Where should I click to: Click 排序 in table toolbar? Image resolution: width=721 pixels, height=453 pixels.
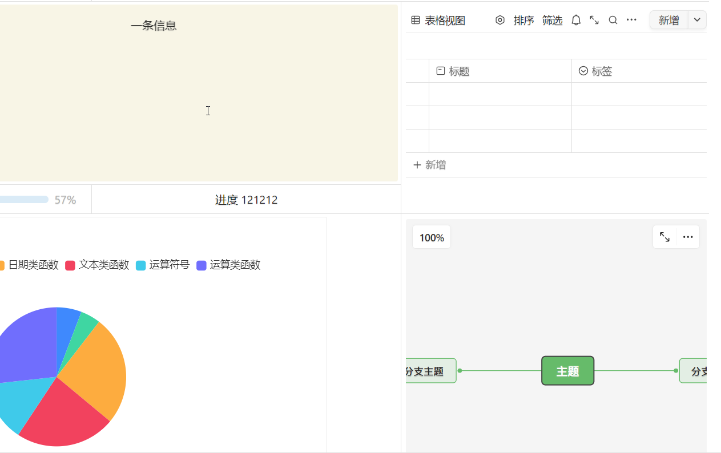(523, 21)
